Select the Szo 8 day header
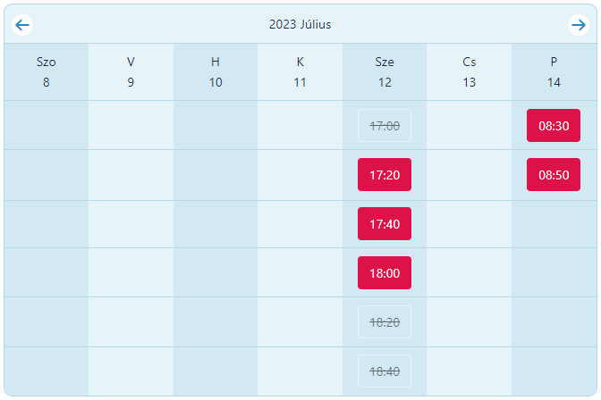The image size is (601, 400). (x=47, y=71)
